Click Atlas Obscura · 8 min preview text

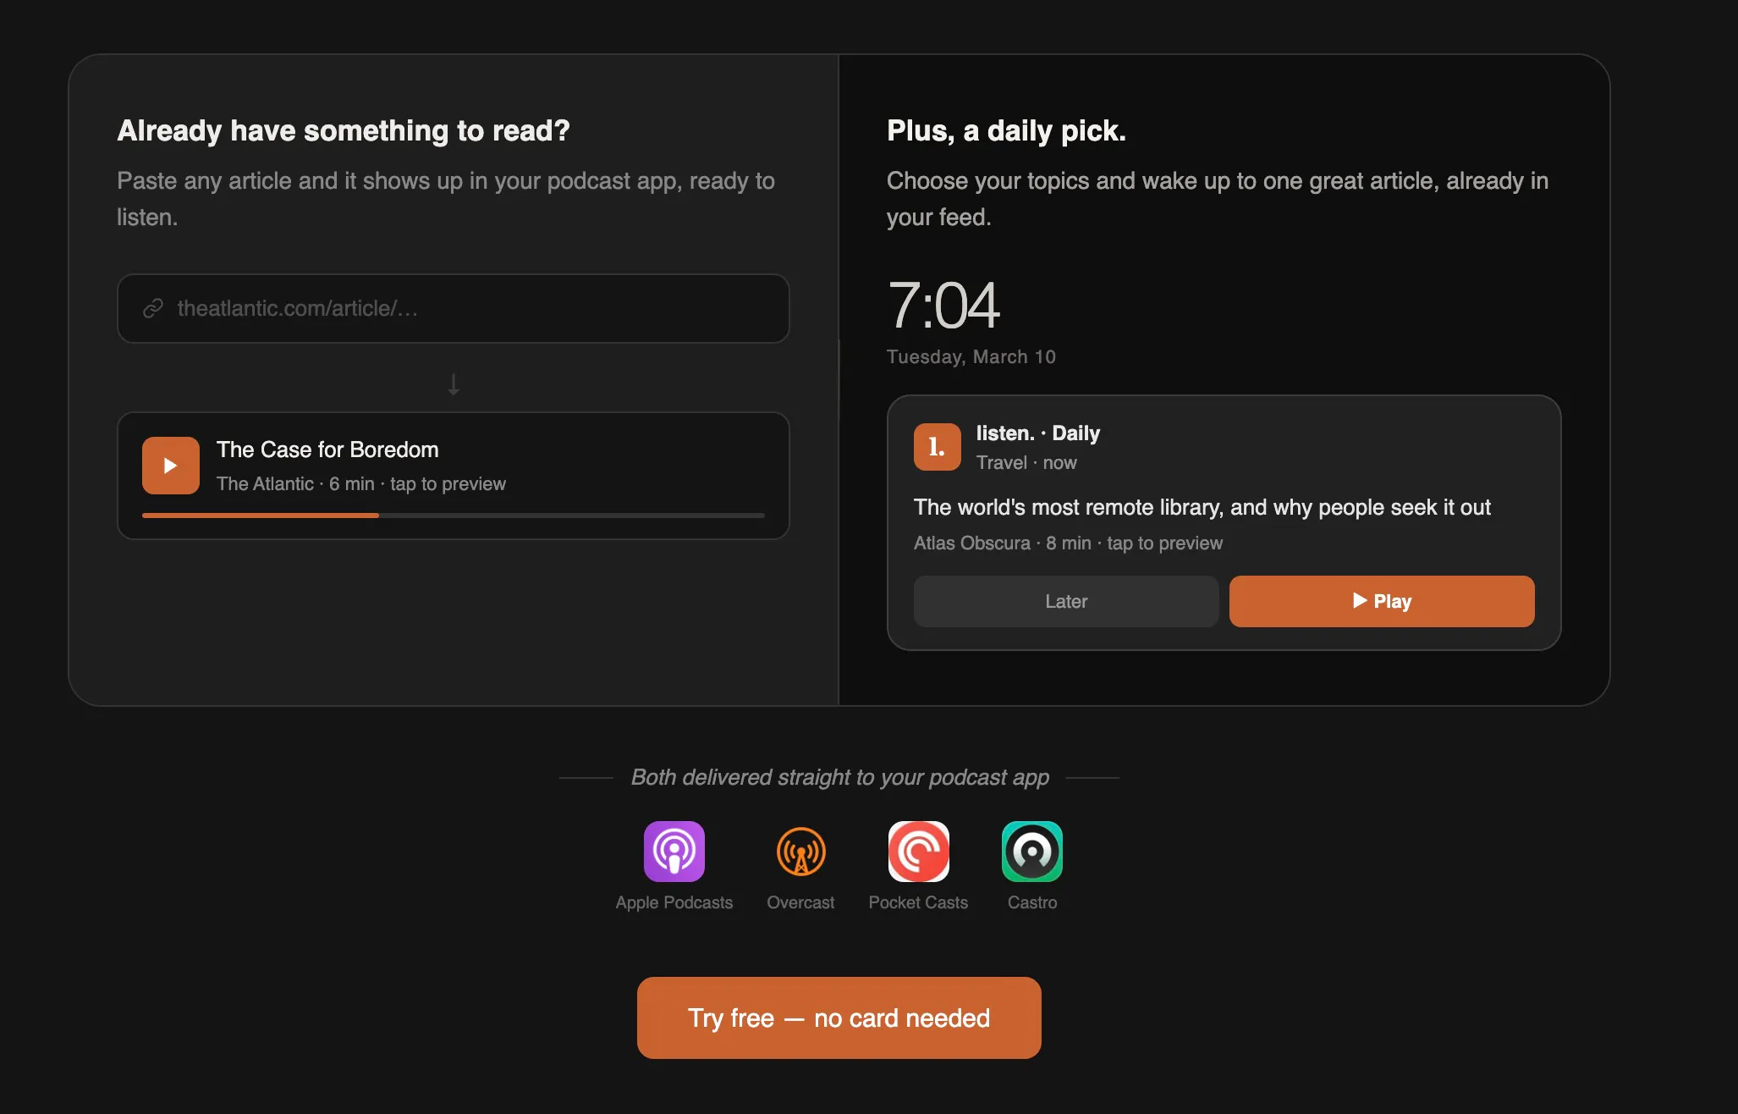click(x=1068, y=543)
